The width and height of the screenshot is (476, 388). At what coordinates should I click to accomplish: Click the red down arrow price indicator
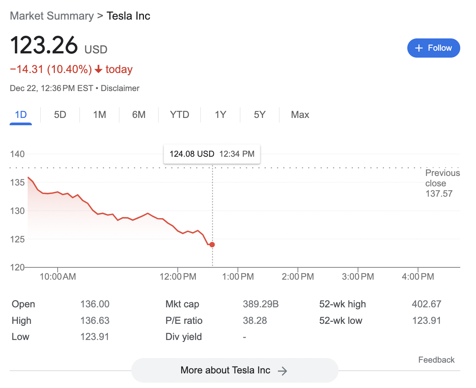(x=99, y=69)
